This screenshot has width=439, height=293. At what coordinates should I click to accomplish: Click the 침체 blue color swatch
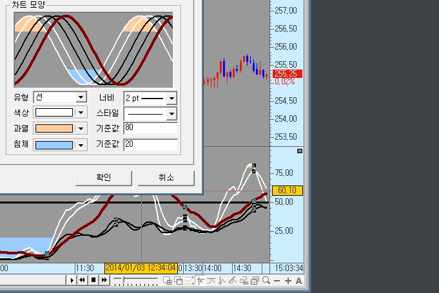pos(54,145)
